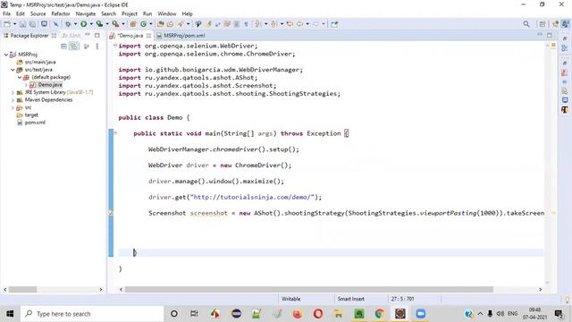Screen dimensions: 572x322
Task: Click the Coverage run icon
Action: 99,24
